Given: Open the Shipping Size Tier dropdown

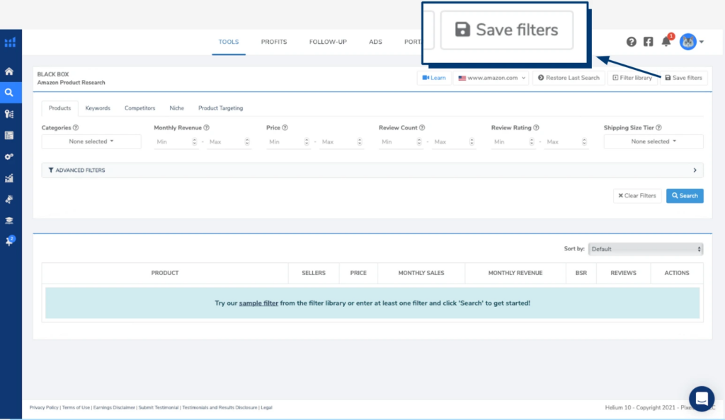Looking at the screenshot, I should click(x=653, y=141).
